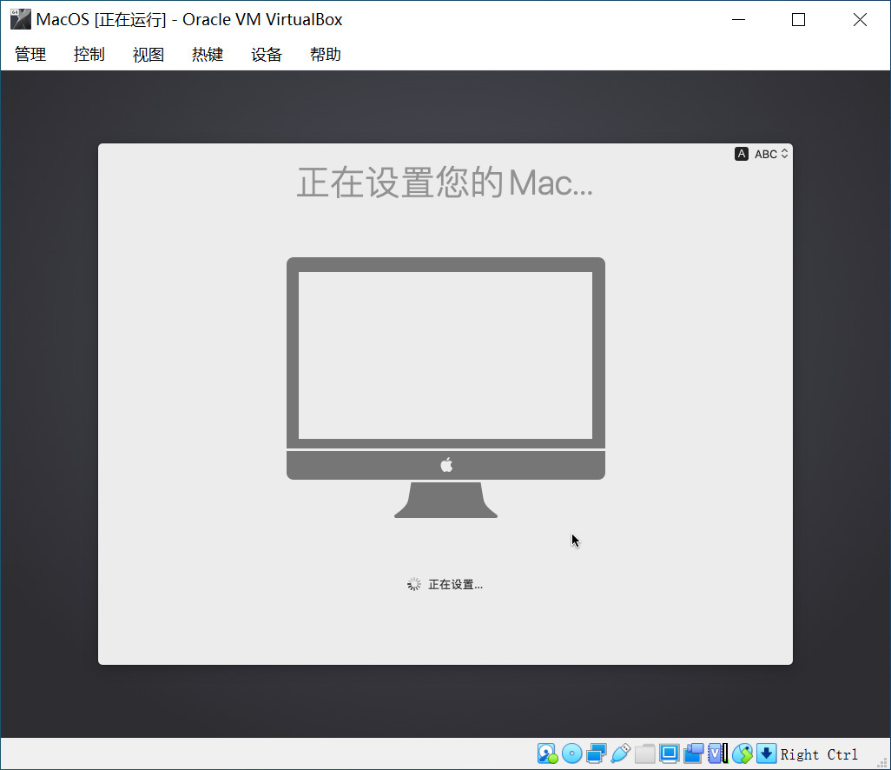
Task: Open the 热键 menu
Action: 208,55
